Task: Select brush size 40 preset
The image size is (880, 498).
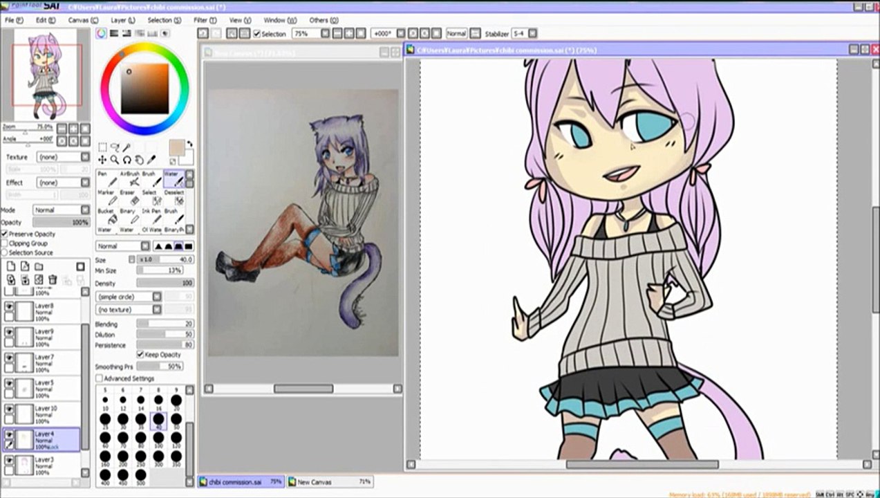Action: tap(158, 419)
